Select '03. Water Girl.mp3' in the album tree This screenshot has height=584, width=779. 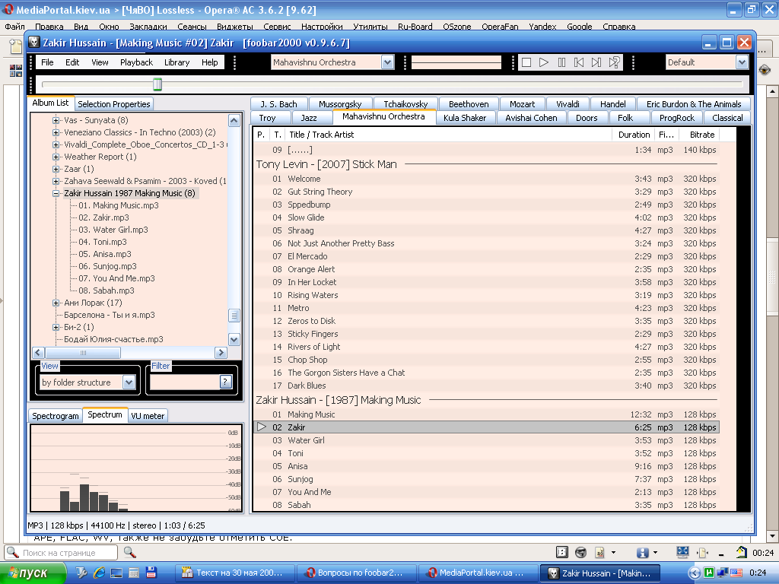tap(113, 230)
